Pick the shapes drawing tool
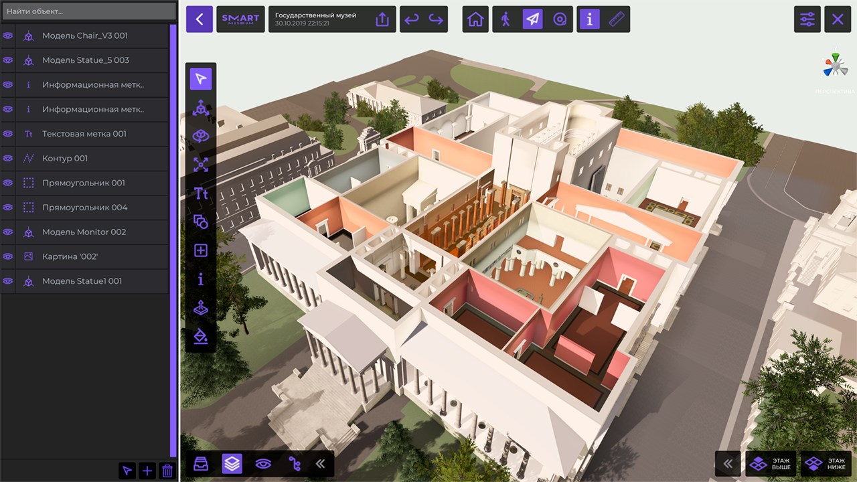 tap(201, 222)
